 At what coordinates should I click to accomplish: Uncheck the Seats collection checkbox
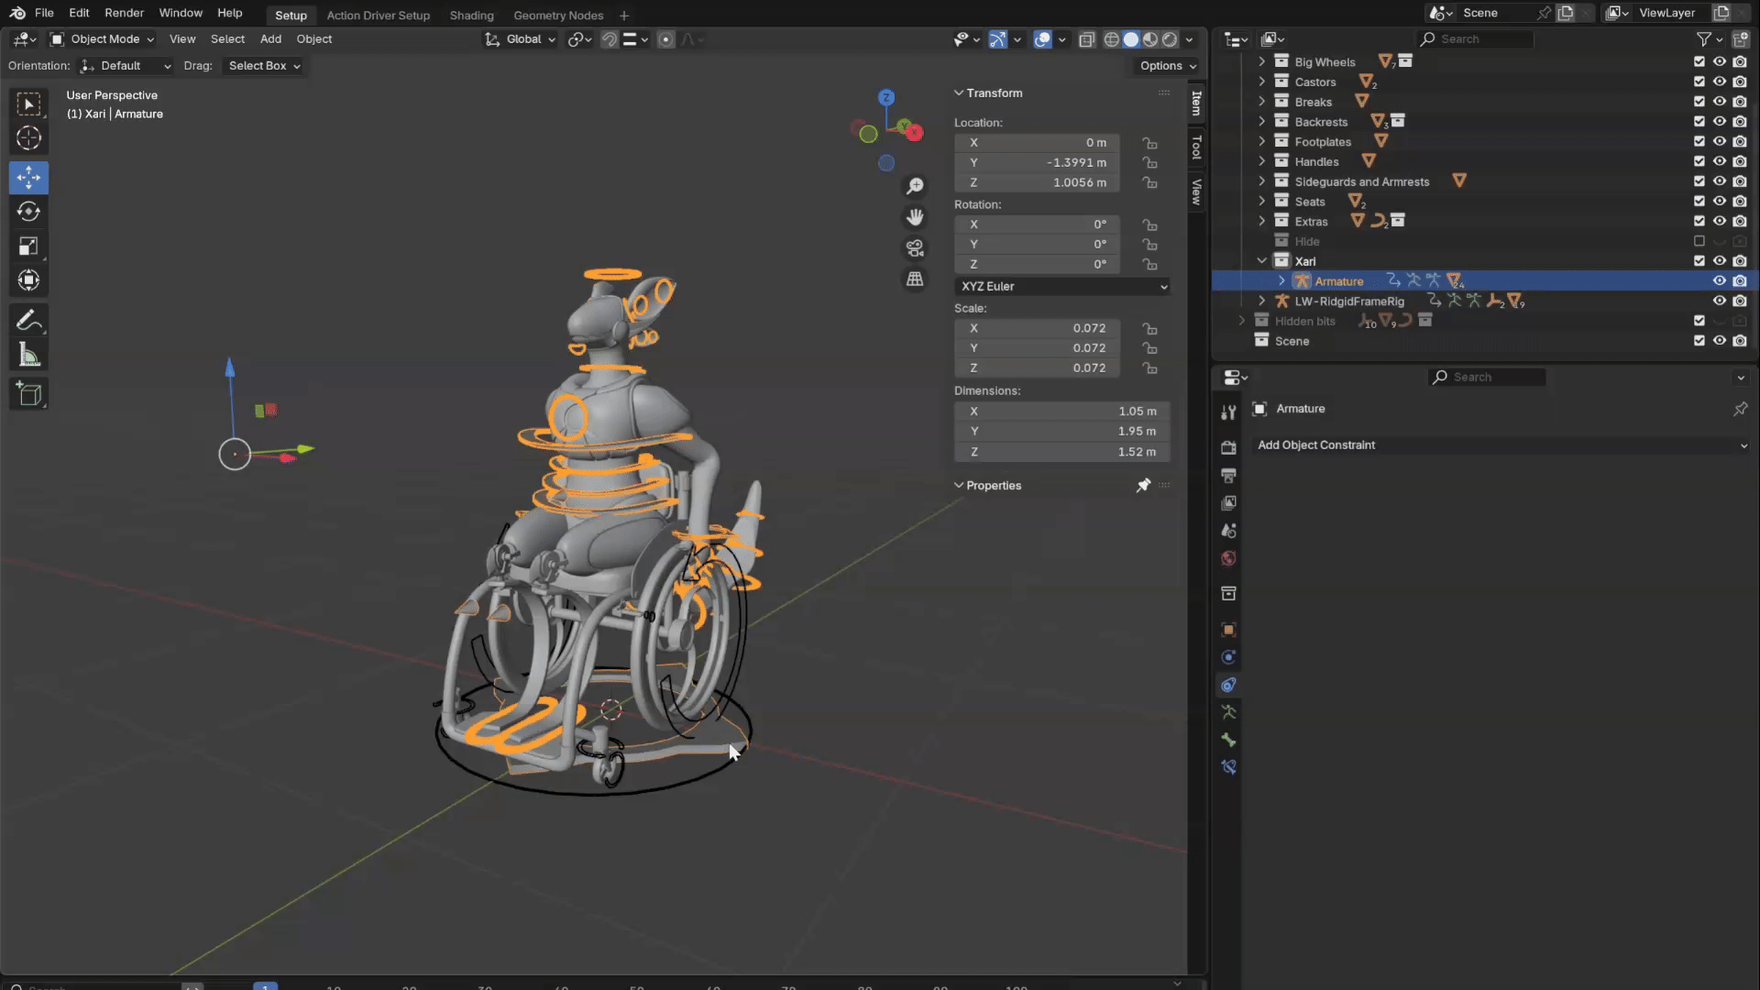[1699, 202]
